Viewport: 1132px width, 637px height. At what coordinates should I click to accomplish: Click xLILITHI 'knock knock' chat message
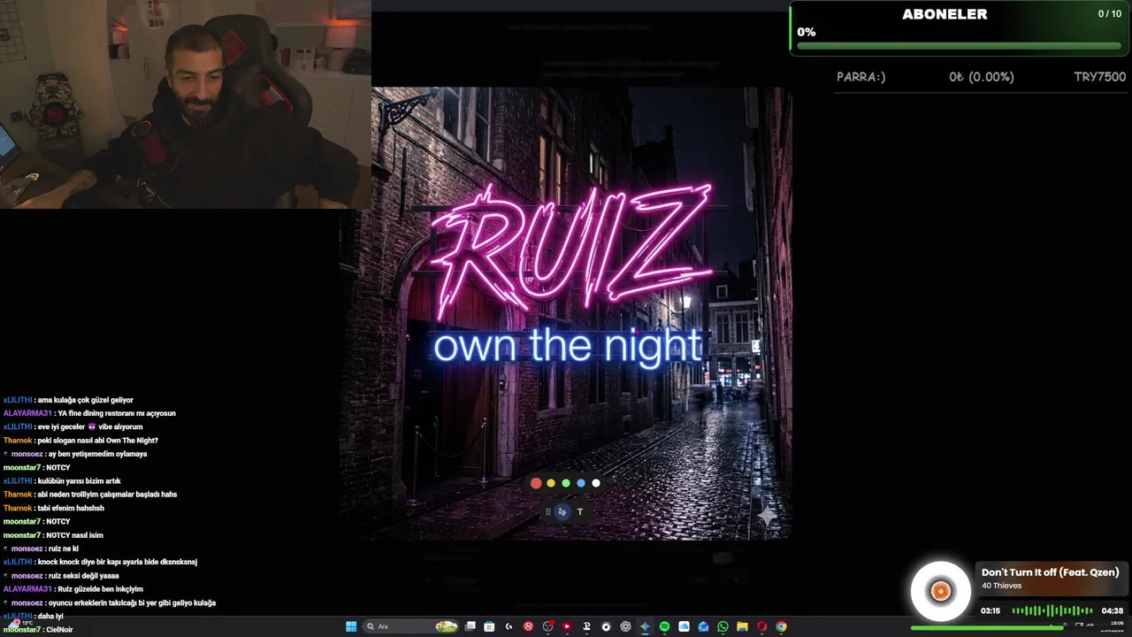click(x=100, y=562)
